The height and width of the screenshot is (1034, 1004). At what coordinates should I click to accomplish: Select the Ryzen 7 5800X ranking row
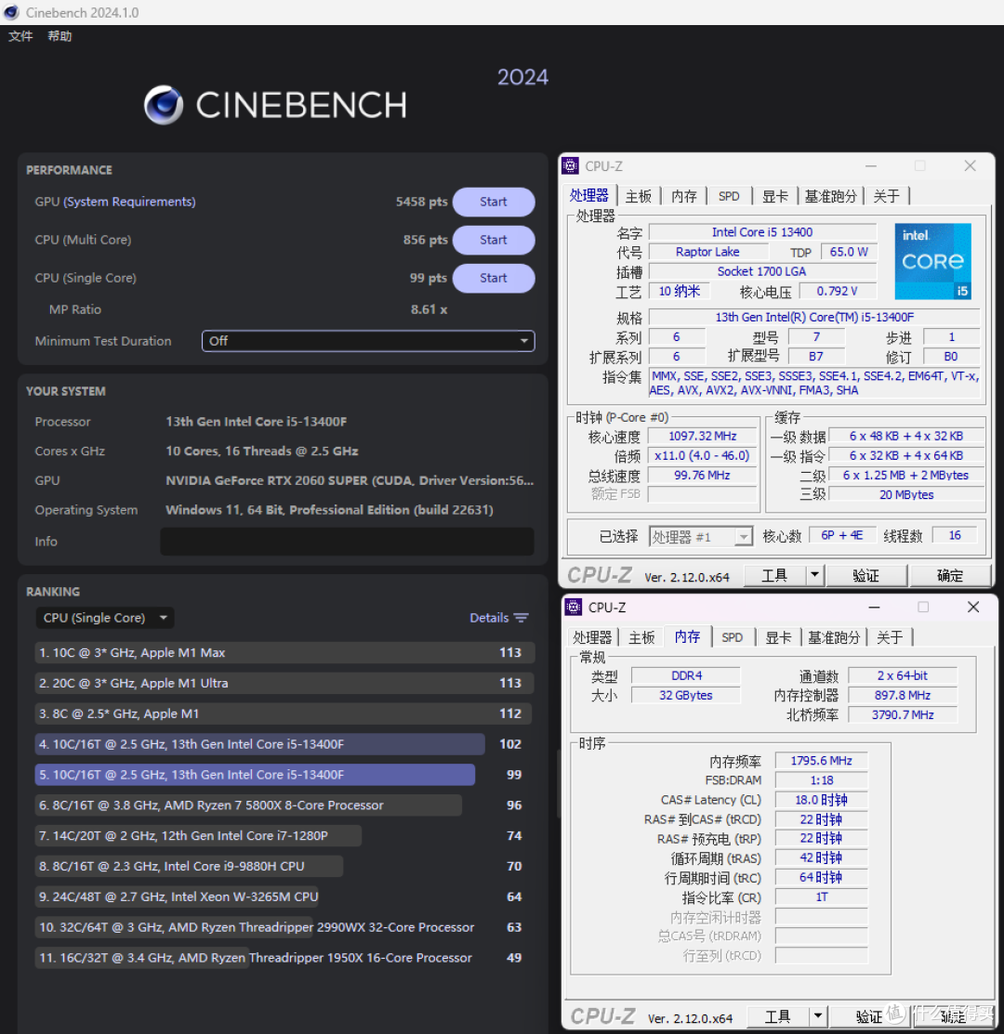pos(284,805)
